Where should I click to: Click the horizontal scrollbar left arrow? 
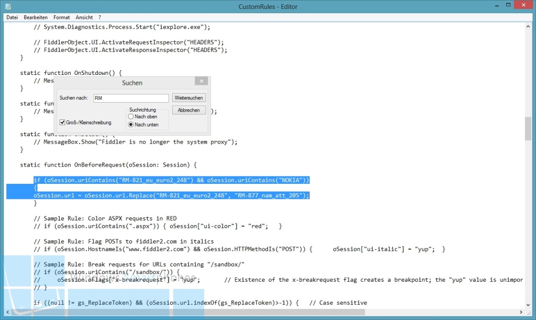pos(8,312)
